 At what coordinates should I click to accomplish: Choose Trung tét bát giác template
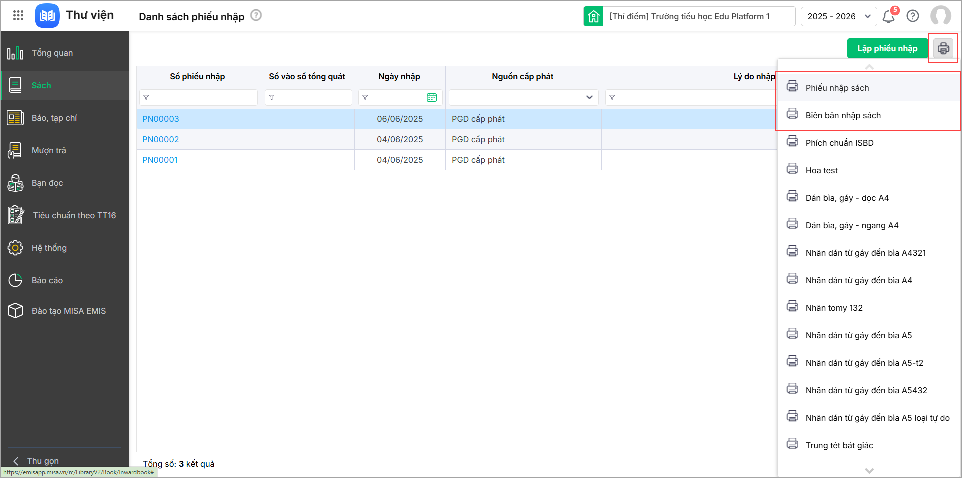point(869,445)
